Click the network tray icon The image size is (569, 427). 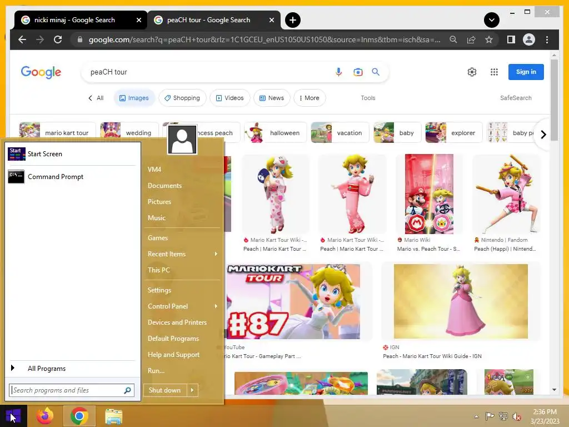click(x=503, y=416)
